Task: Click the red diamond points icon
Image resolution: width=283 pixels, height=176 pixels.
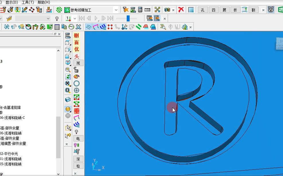Action: (x=32, y=10)
